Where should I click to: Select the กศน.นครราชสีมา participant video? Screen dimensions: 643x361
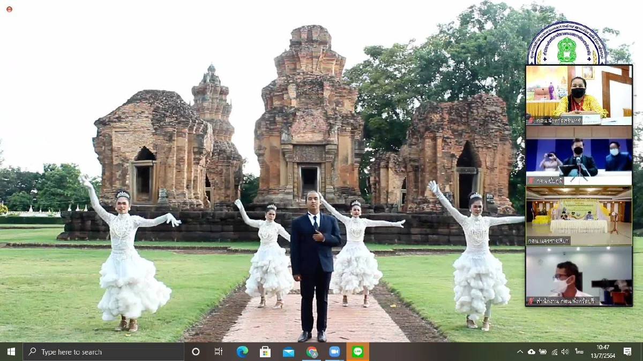pyautogui.click(x=579, y=215)
